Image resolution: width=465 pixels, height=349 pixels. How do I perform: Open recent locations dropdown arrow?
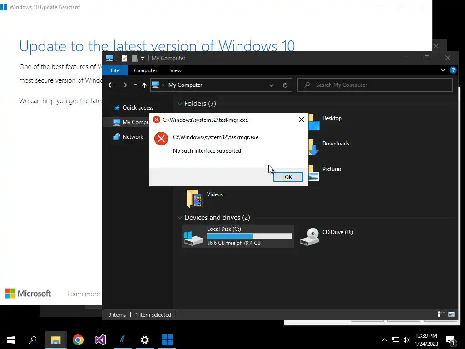(135, 85)
